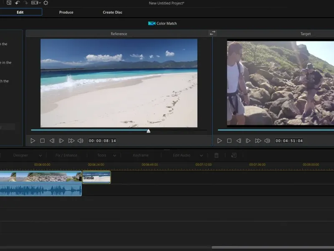Click the Reference preview seek slider handle
This screenshot has width=334, height=251.
click(x=148, y=131)
